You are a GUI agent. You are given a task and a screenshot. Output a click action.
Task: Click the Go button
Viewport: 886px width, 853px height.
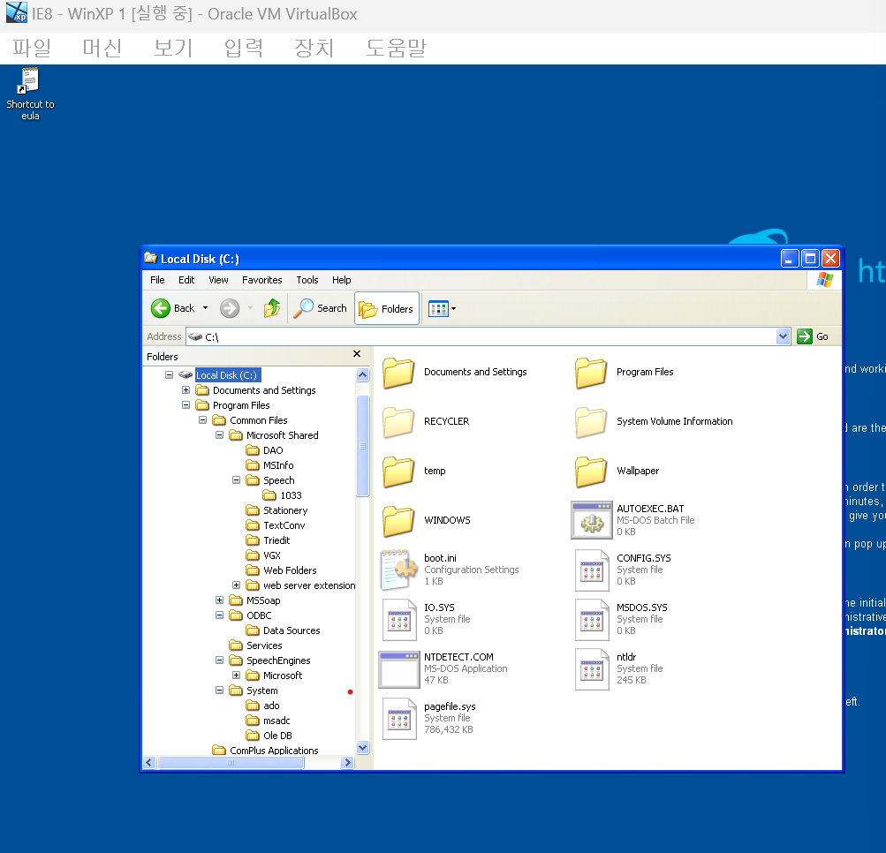point(813,336)
